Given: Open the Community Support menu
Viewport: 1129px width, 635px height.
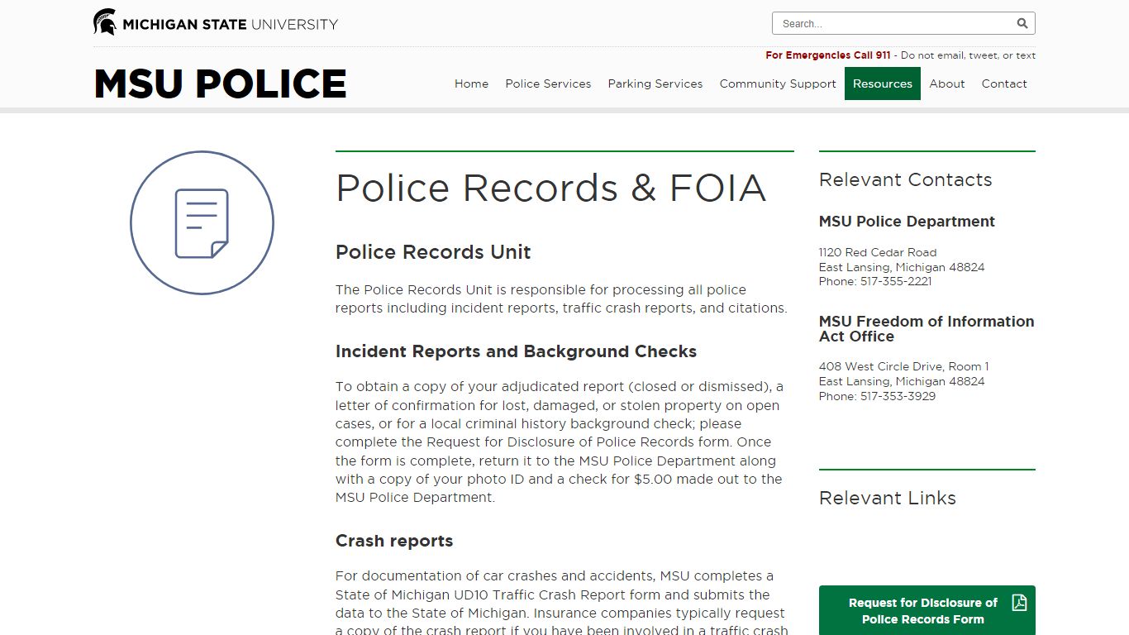Looking at the screenshot, I should tap(778, 84).
